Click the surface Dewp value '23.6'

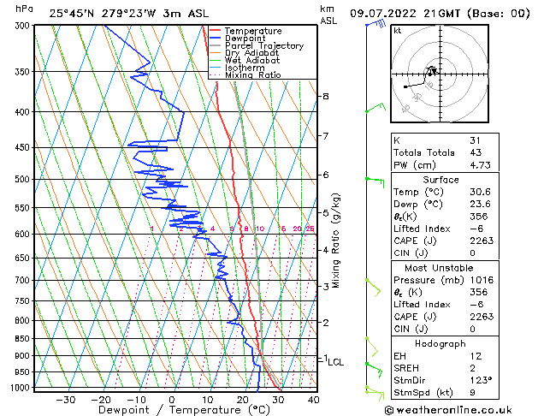click(x=480, y=205)
